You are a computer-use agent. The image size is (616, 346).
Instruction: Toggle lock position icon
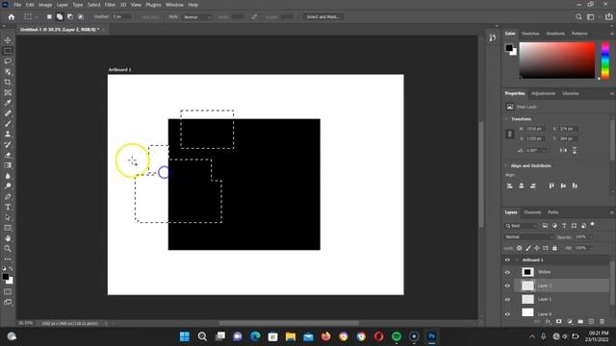(x=537, y=248)
